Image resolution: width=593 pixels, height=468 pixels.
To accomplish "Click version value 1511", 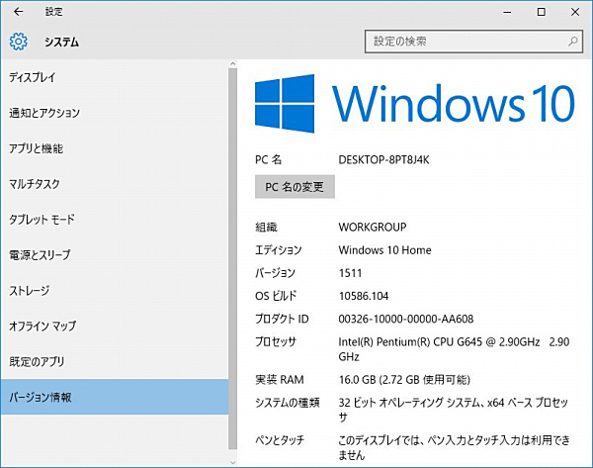I will point(350,273).
